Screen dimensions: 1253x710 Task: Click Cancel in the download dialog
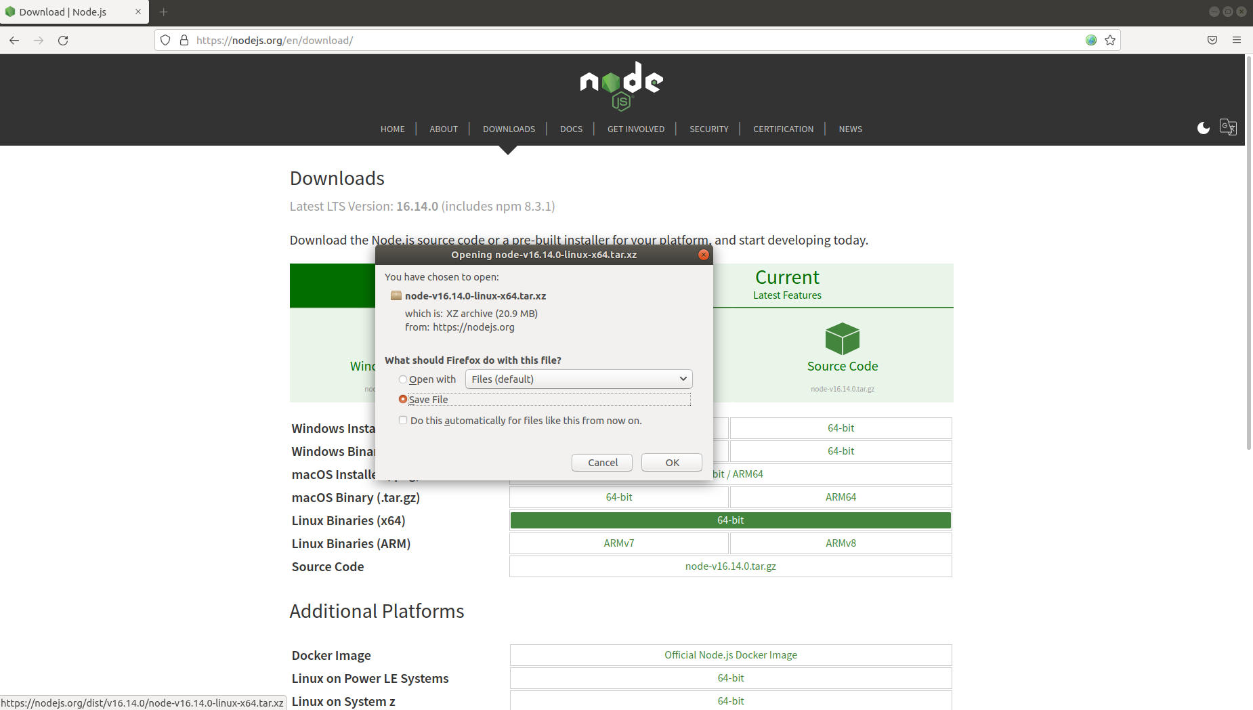pyautogui.click(x=602, y=462)
